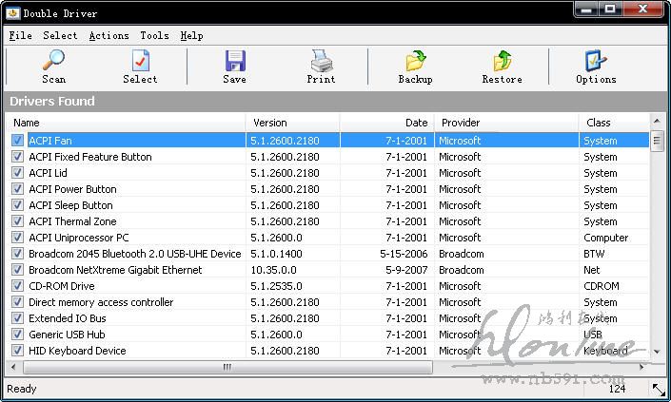Viewport: 671px width, 402px height.
Task: Uncheck Extended IO Bus checkbox
Action: (x=17, y=318)
